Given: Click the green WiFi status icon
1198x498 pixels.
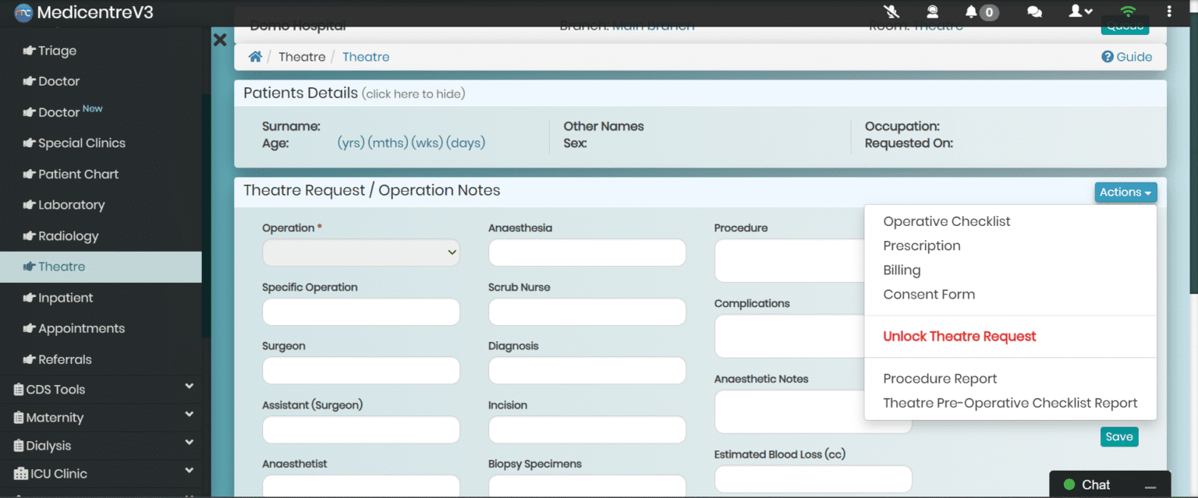Looking at the screenshot, I should pyautogui.click(x=1128, y=12).
